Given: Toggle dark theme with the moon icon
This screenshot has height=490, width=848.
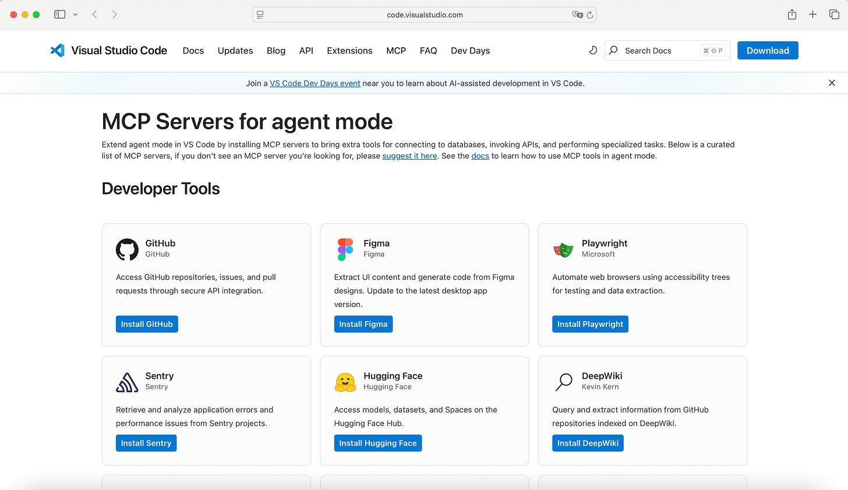Looking at the screenshot, I should pyautogui.click(x=593, y=51).
